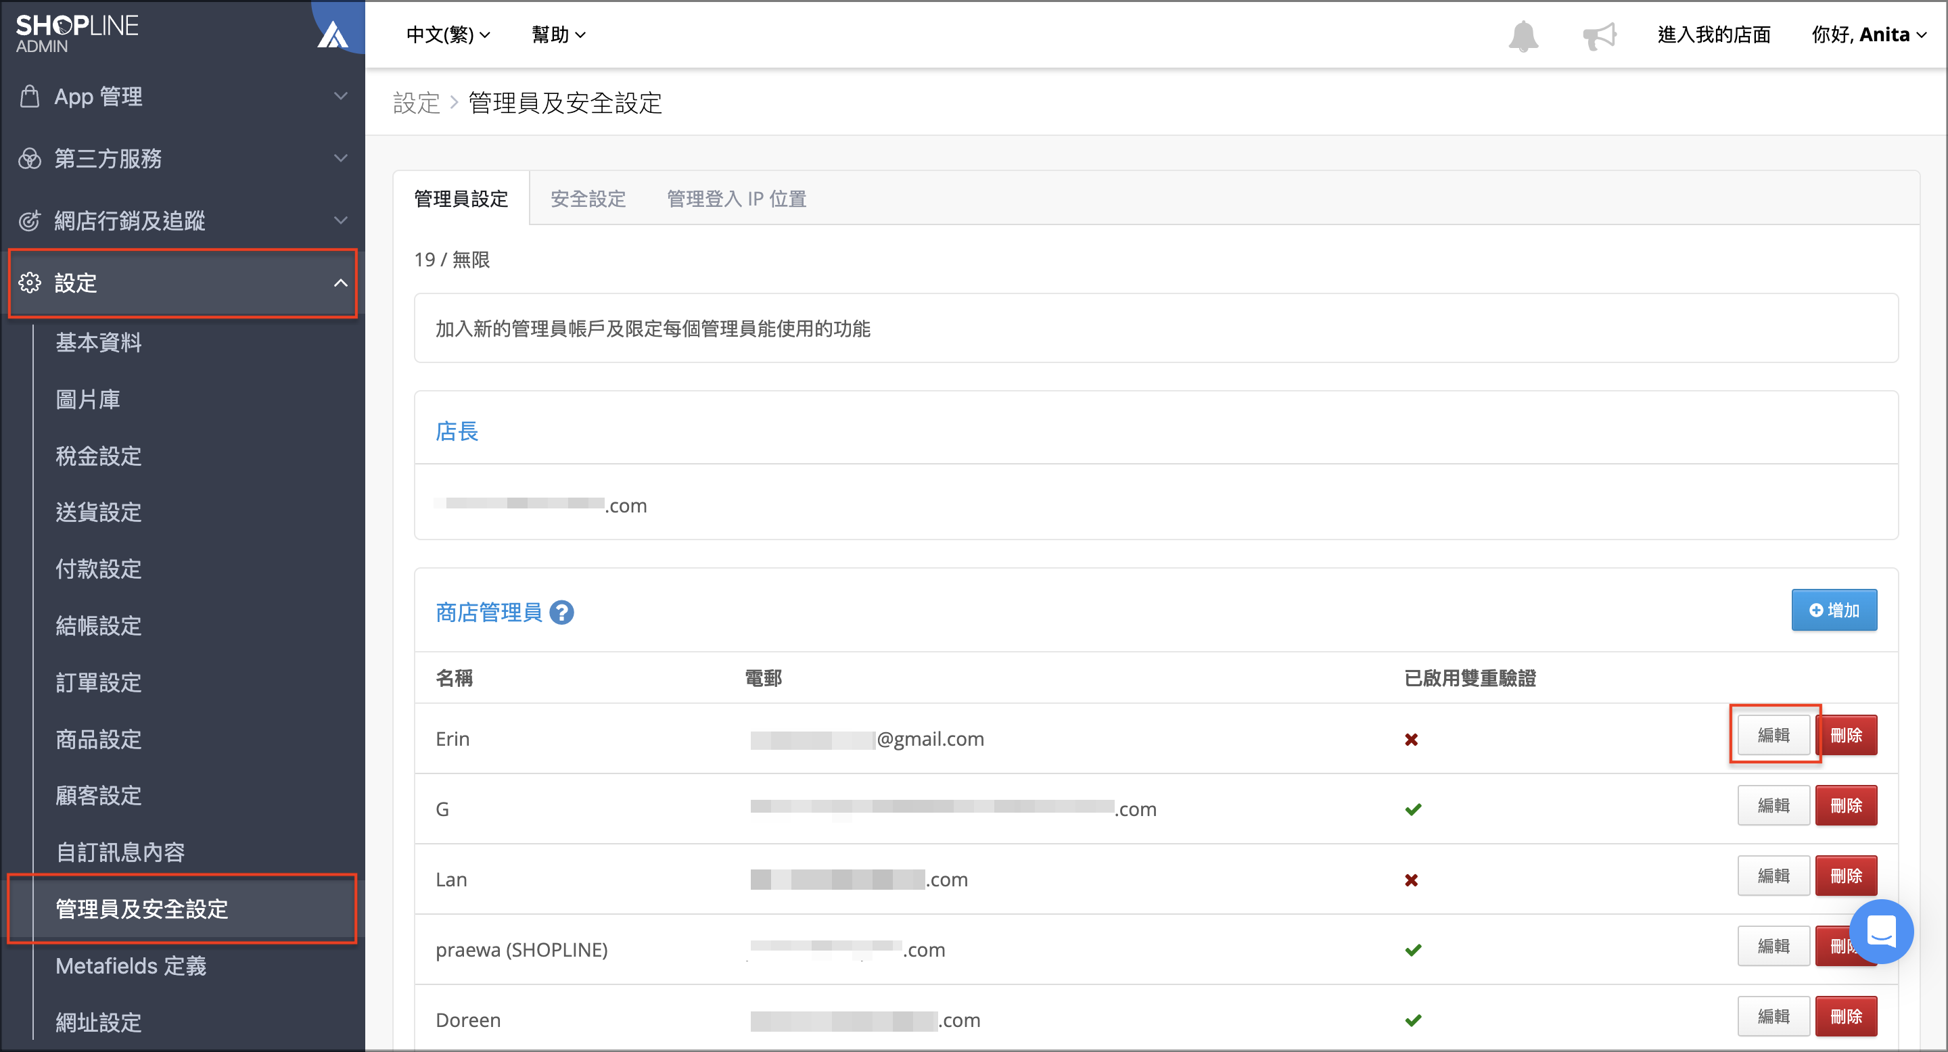Viewport: 1948px width, 1052px height.
Task: Click the 已啟用雙重驗證 column header
Action: tap(1469, 678)
